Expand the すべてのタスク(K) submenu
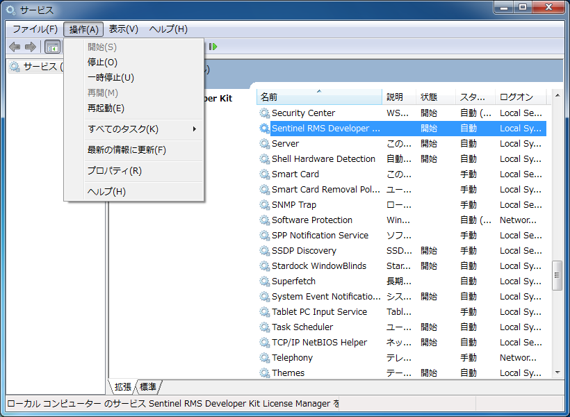This screenshot has width=570, height=417. 133,129
